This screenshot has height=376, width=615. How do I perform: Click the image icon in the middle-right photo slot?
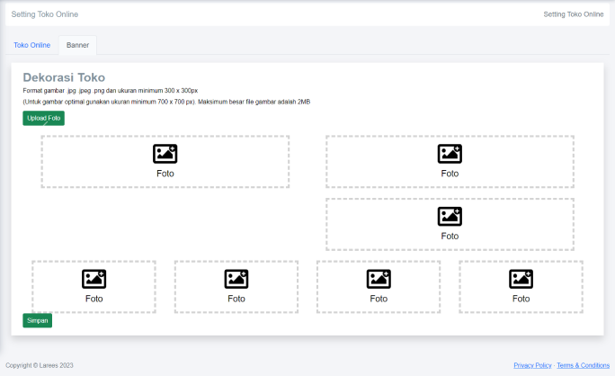[450, 216]
